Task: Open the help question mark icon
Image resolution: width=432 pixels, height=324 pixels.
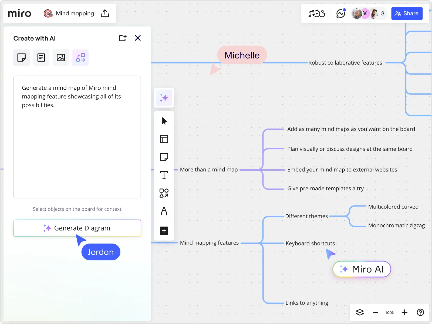Action: click(x=420, y=312)
